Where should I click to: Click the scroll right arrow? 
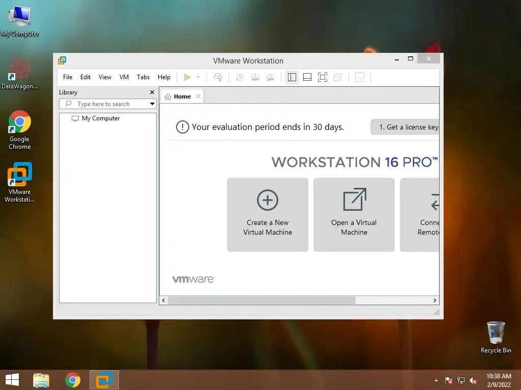435,301
